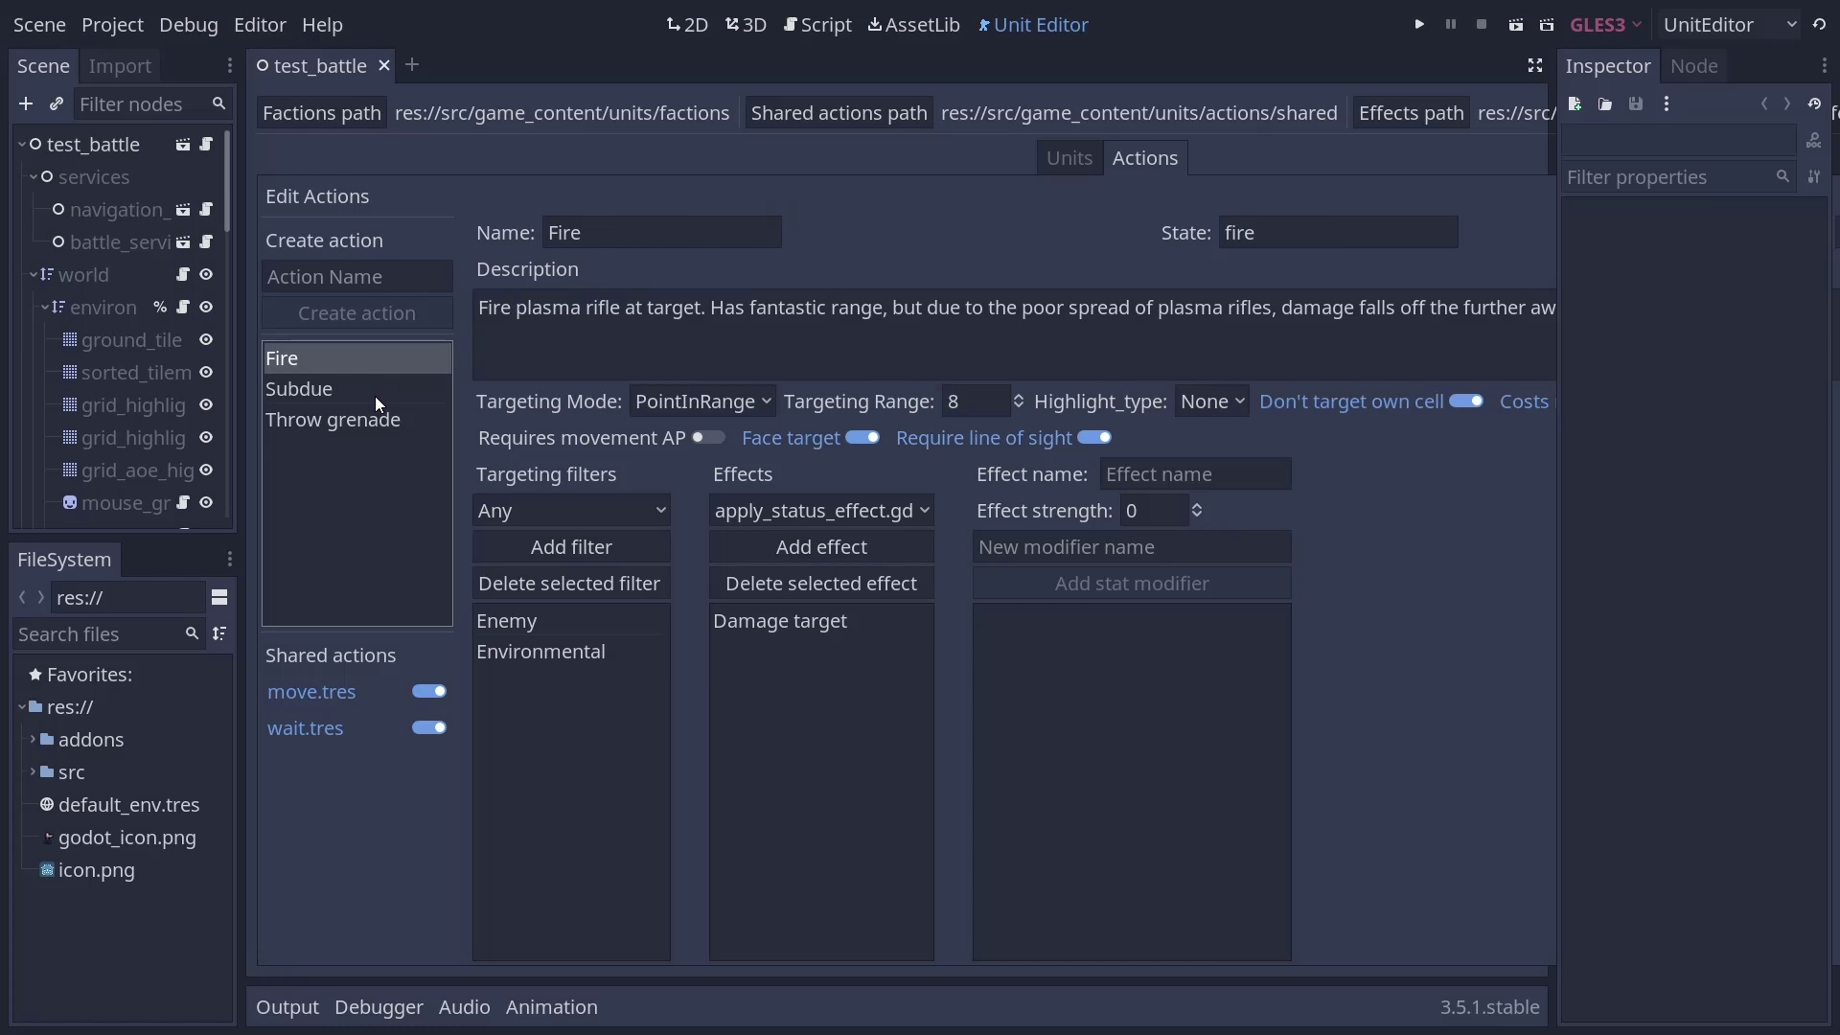Select Throw grenade in action list

coord(356,420)
